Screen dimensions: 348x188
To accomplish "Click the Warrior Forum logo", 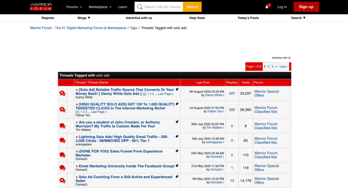I will [x=41, y=7].
